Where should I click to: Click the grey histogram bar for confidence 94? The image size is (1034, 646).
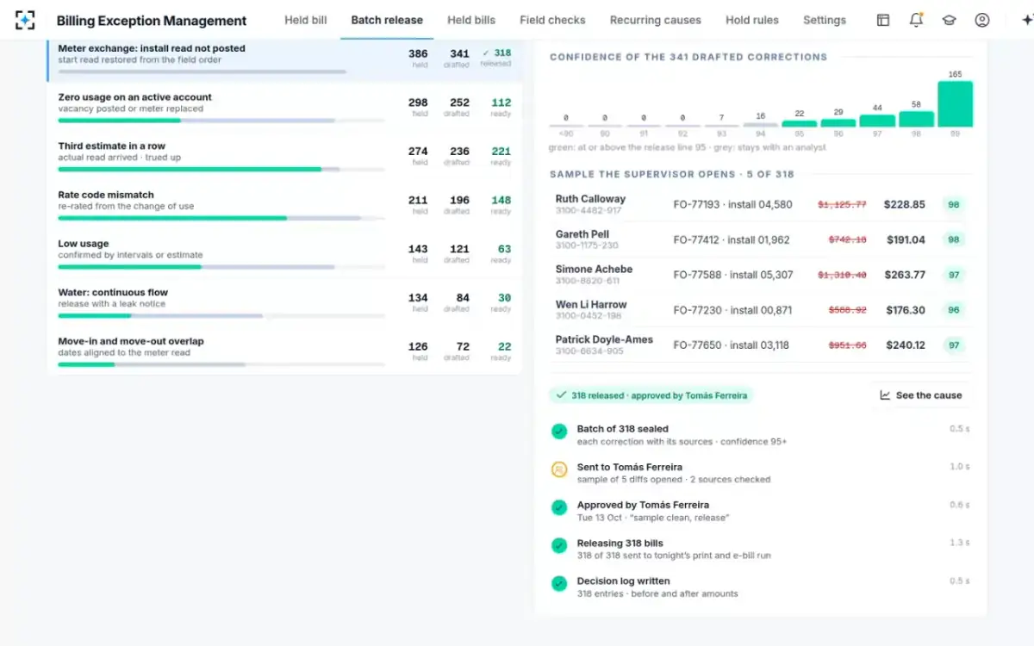tap(760, 124)
